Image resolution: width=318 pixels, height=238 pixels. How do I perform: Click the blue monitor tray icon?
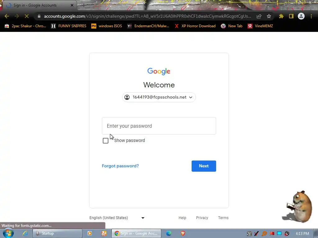coord(279,234)
